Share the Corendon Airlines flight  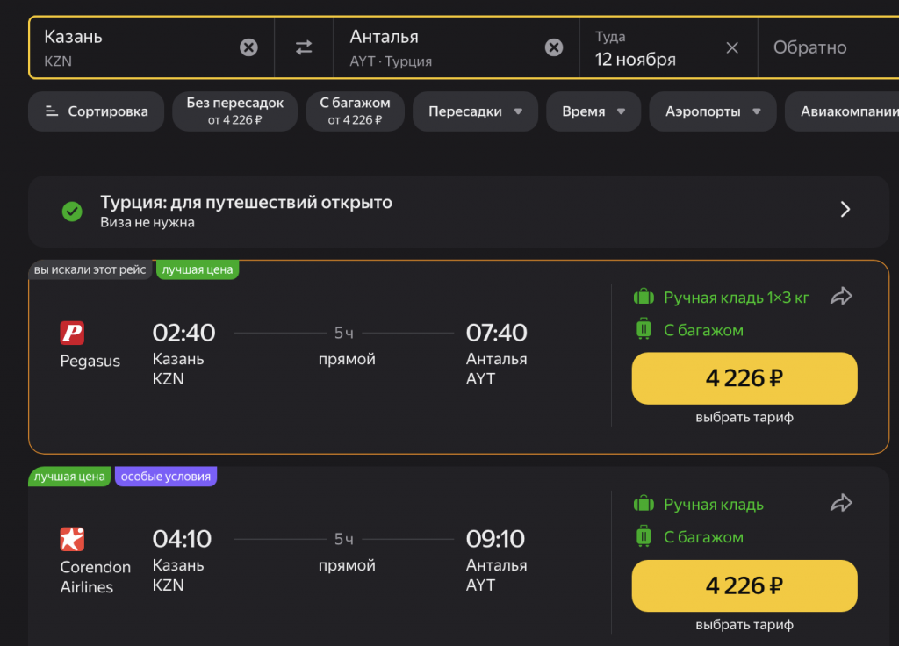(841, 503)
